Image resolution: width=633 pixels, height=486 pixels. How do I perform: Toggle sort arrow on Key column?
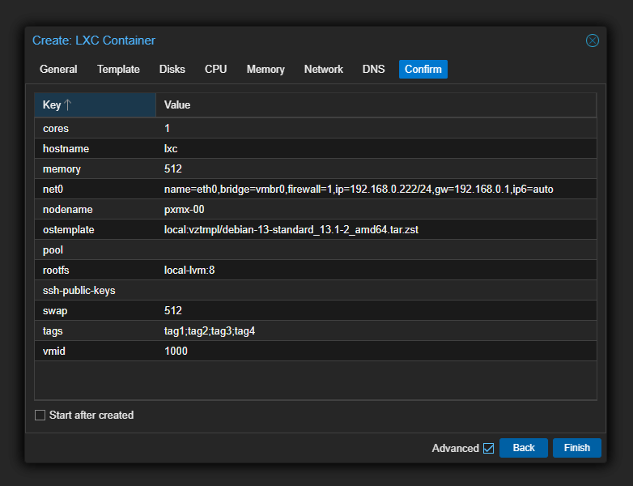tap(68, 105)
